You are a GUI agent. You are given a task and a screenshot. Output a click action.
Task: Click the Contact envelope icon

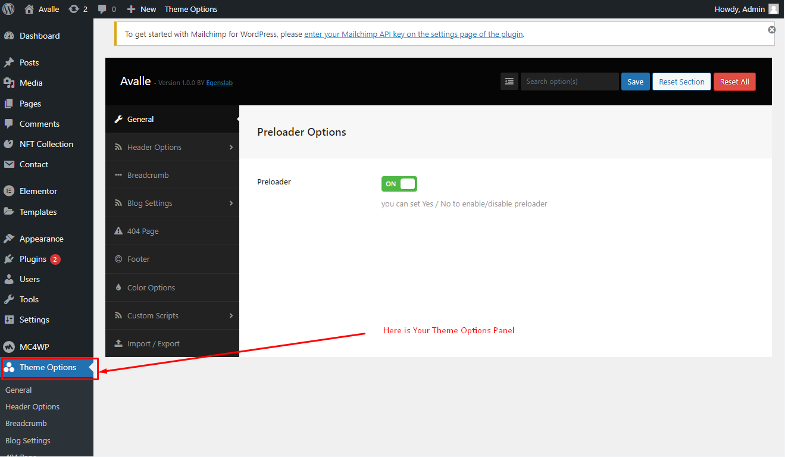click(x=9, y=164)
